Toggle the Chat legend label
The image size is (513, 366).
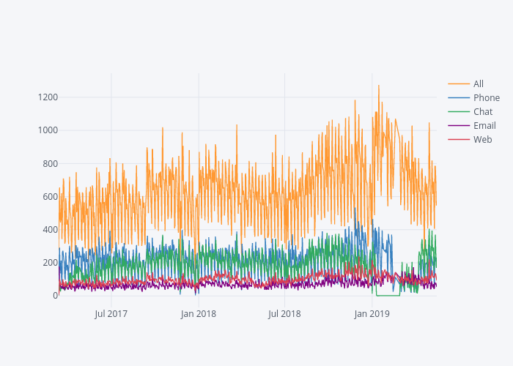coord(482,111)
